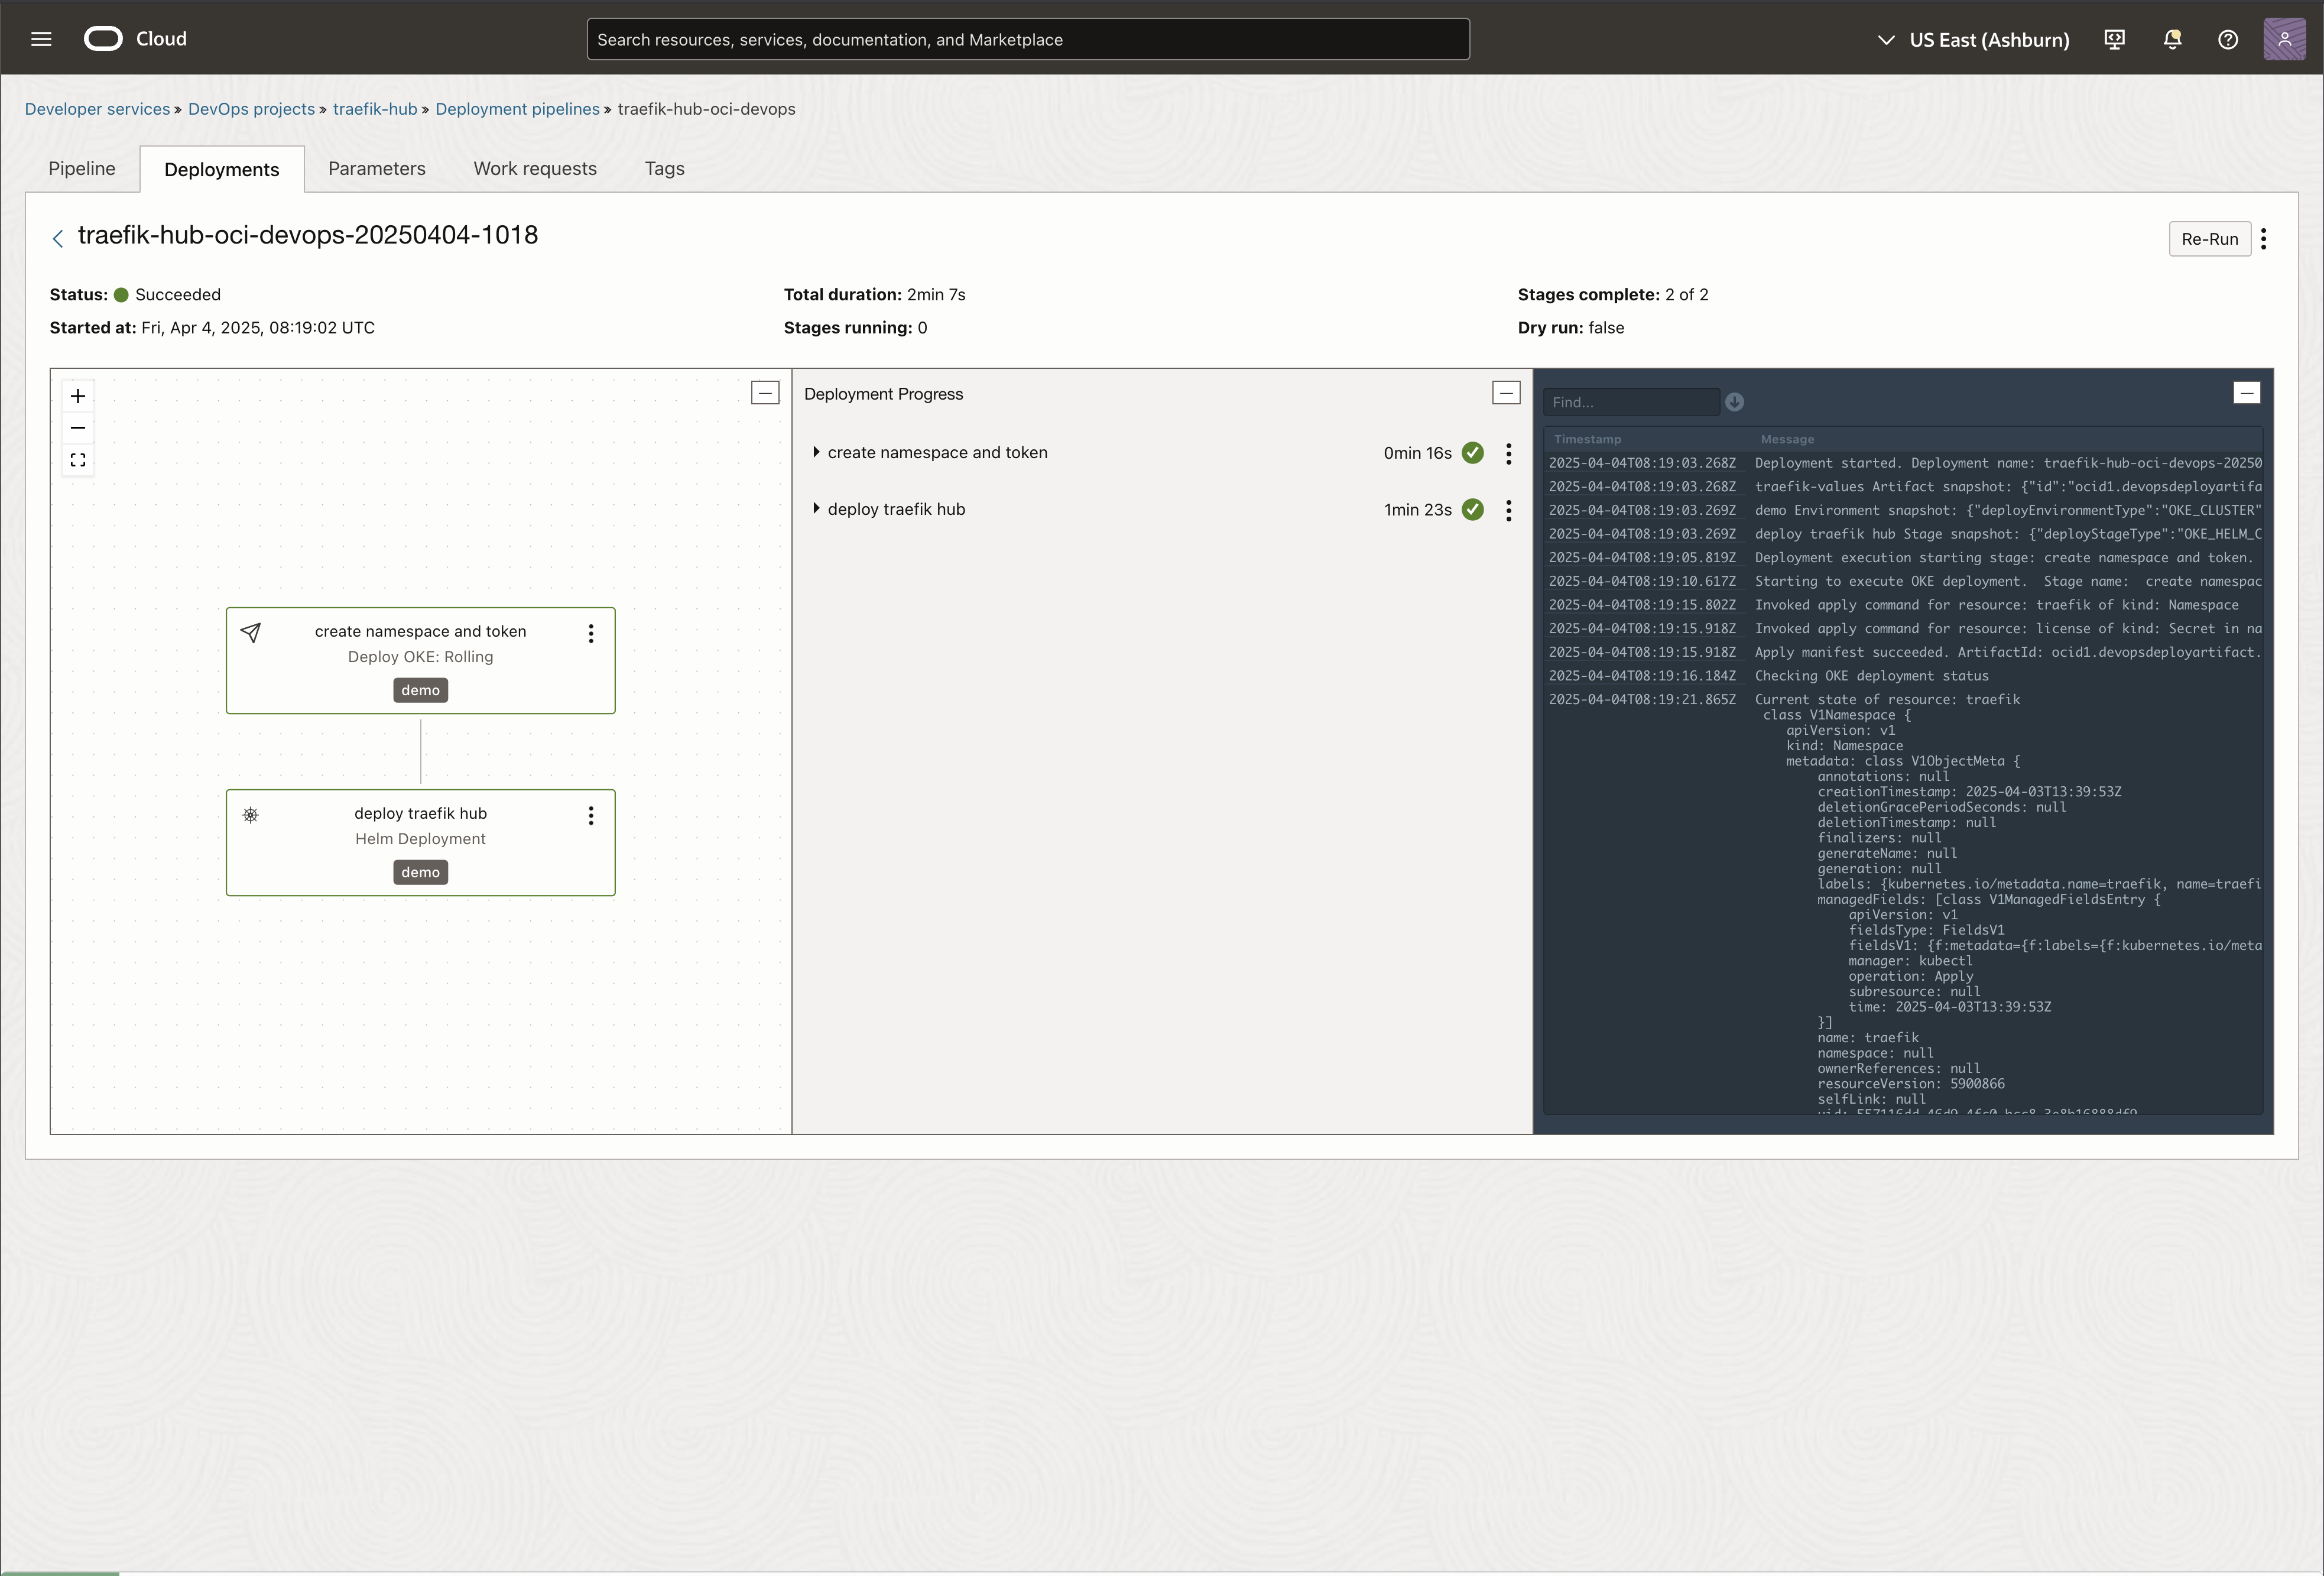The image size is (2324, 1576).
Task: Open the hamburger navigation menu
Action: (x=41, y=39)
